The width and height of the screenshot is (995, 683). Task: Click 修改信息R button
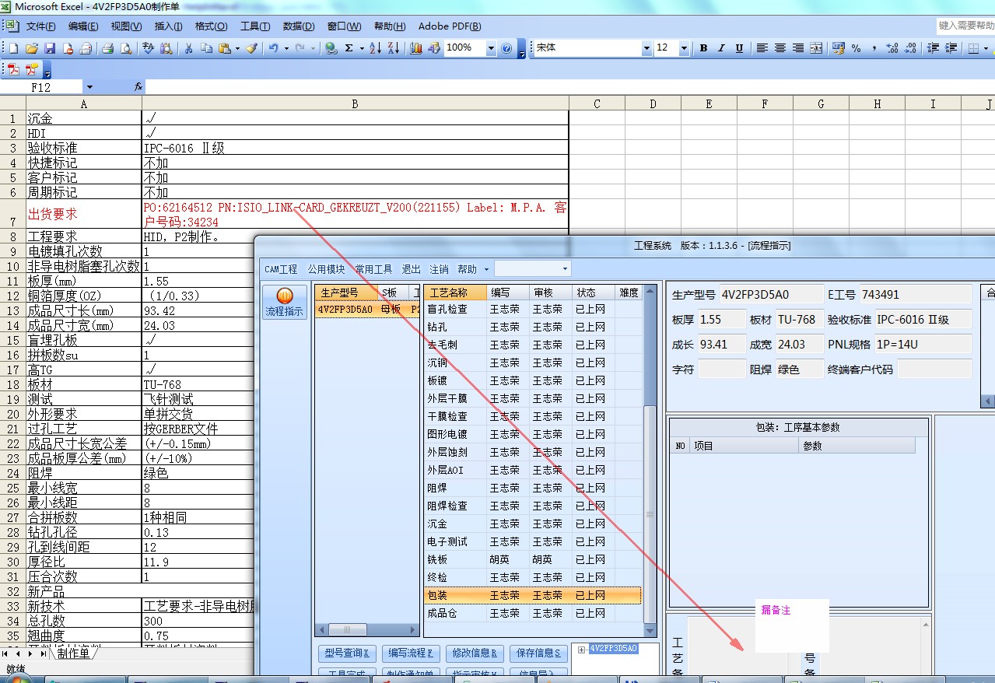coord(475,653)
